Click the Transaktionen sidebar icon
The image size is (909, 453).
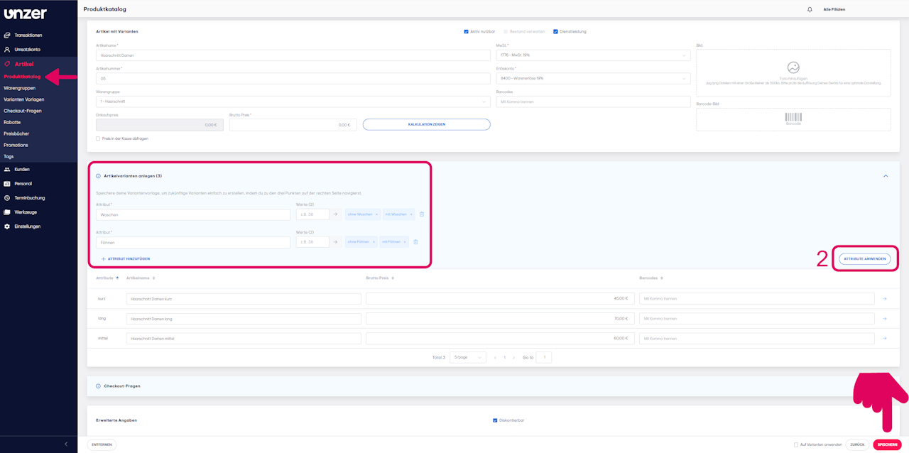[x=7, y=35]
